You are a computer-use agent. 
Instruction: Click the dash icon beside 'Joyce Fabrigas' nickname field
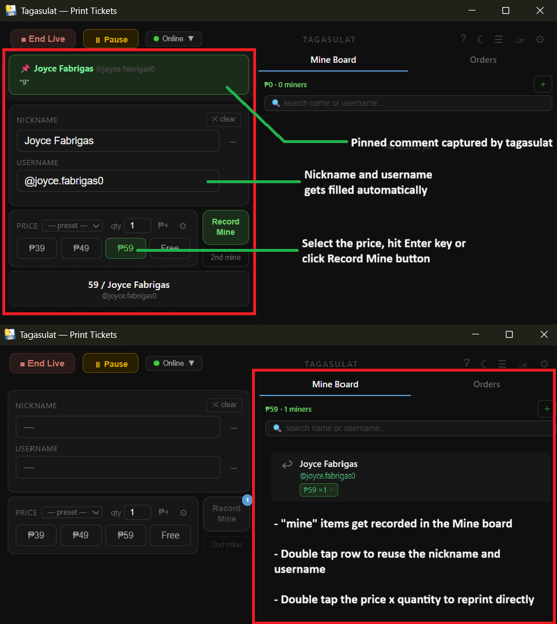233,142
